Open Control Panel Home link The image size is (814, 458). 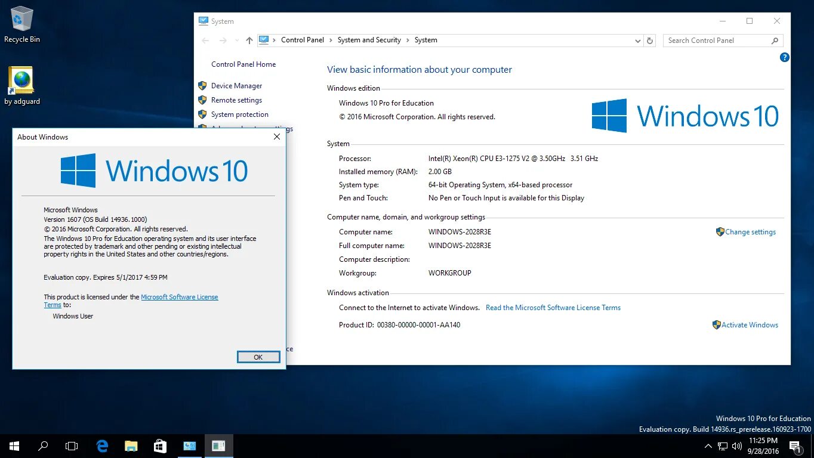click(x=243, y=64)
